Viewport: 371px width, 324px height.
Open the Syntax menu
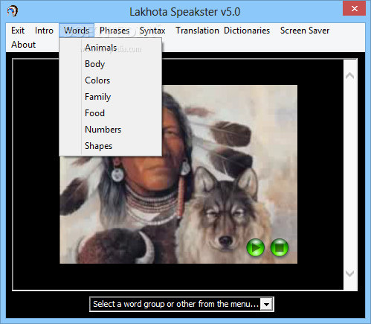point(152,31)
